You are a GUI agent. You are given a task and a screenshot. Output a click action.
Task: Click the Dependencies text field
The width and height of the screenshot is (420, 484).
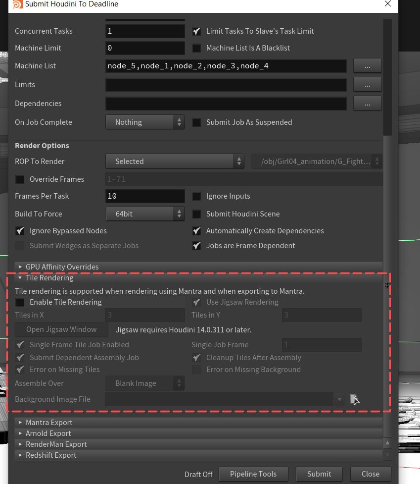point(226,104)
